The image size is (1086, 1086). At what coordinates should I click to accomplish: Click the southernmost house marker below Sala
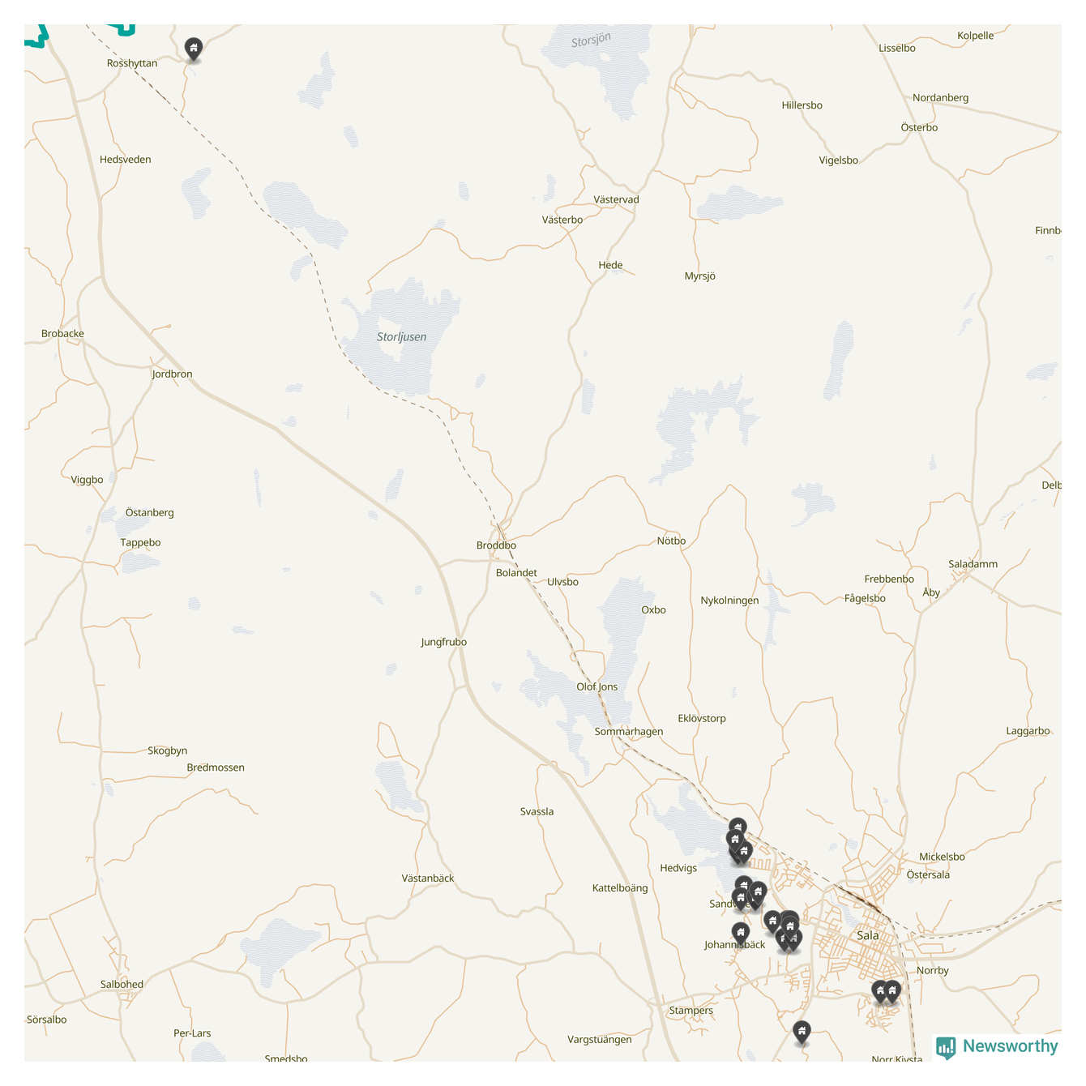(x=802, y=1033)
